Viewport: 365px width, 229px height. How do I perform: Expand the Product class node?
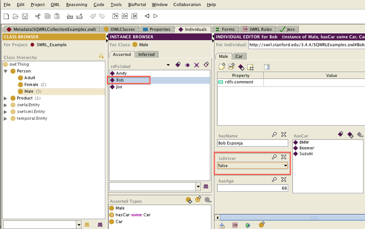click(5, 98)
